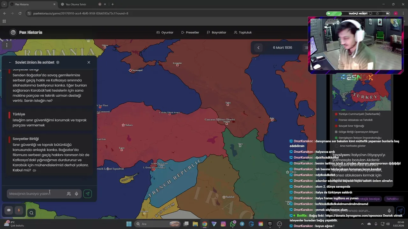Image resolution: width=408 pixels, height=229 pixels.
Task: Open OBS Studio from the taskbar
Action: point(280,224)
